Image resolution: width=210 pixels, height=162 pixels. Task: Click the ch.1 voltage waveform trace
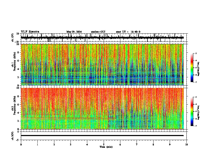102,38
